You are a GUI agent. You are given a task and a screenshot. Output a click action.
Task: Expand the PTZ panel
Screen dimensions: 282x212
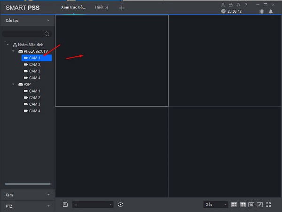pyautogui.click(x=27, y=206)
